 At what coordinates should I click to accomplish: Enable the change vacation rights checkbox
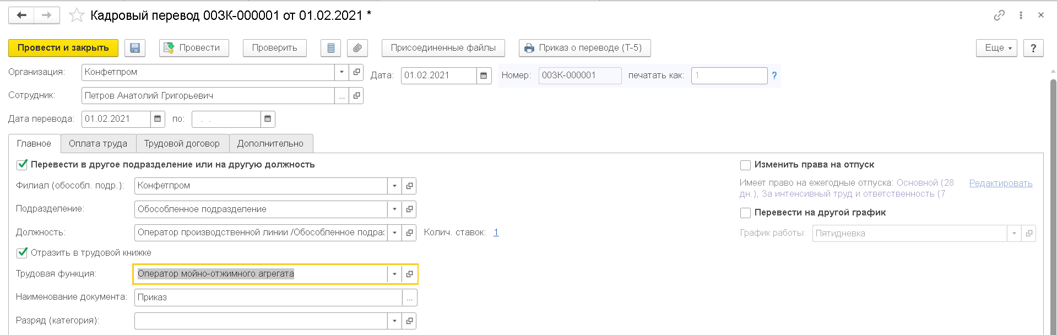point(745,165)
